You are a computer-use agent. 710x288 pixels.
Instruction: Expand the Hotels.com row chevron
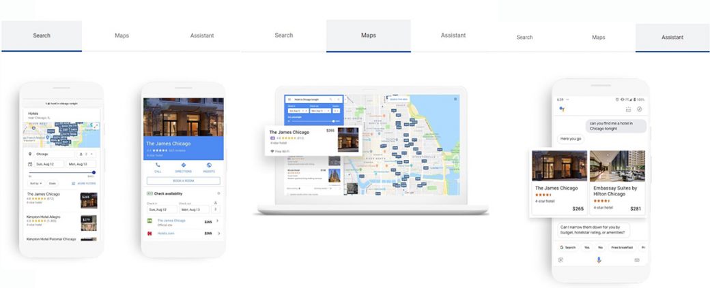(x=219, y=234)
